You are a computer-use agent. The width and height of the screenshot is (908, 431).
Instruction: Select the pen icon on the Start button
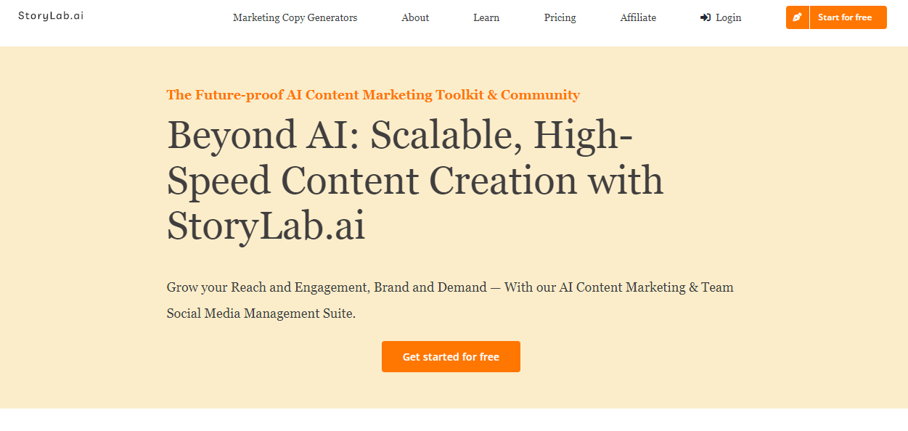(797, 17)
